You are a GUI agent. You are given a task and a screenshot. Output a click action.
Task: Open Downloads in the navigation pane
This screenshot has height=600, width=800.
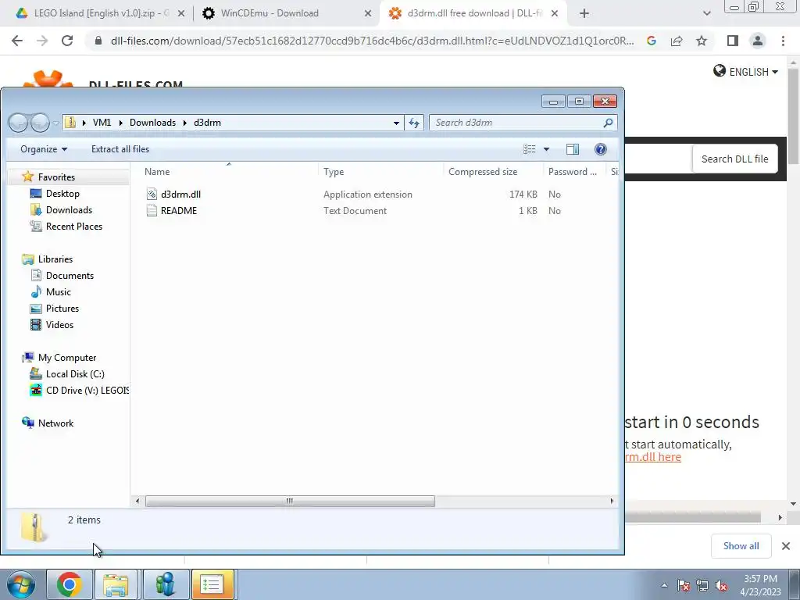(69, 209)
